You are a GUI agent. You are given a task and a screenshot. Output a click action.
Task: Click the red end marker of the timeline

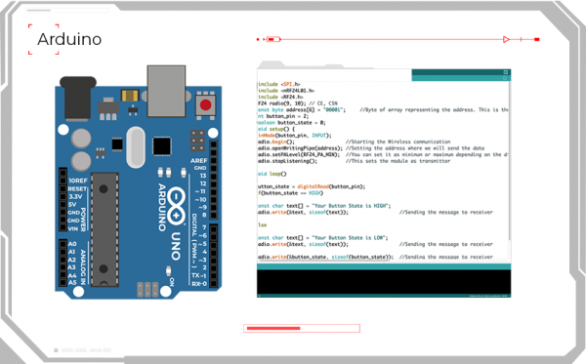(537, 39)
